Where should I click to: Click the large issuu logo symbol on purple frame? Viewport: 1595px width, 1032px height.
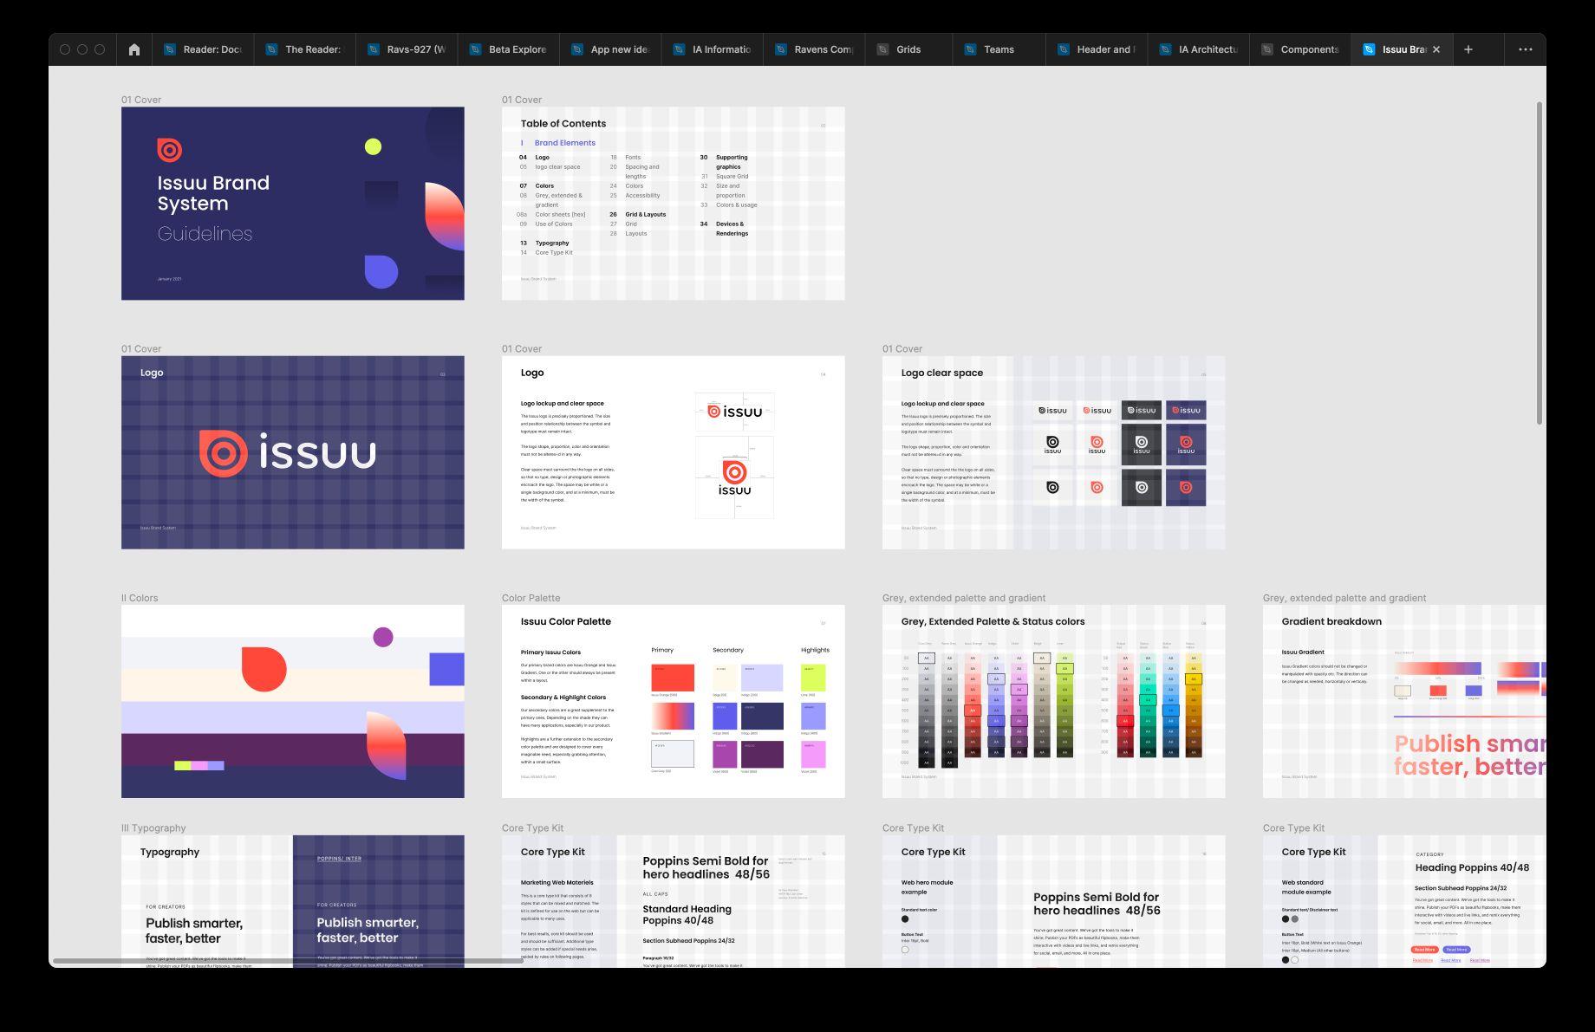(224, 453)
